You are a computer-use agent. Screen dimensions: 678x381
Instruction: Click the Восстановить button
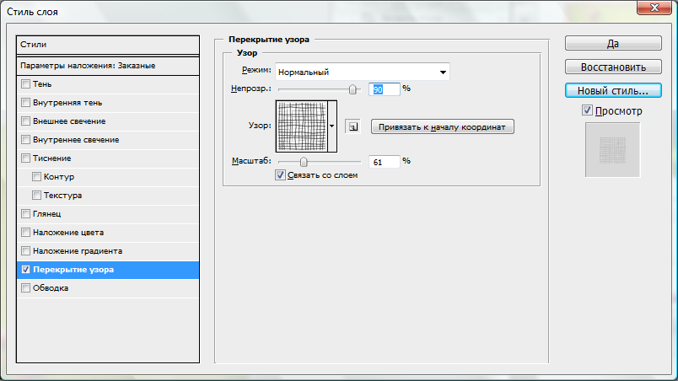(613, 67)
